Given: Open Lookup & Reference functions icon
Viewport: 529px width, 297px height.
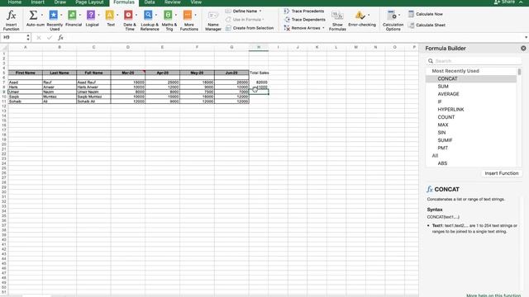Looking at the screenshot, I should pos(148,15).
